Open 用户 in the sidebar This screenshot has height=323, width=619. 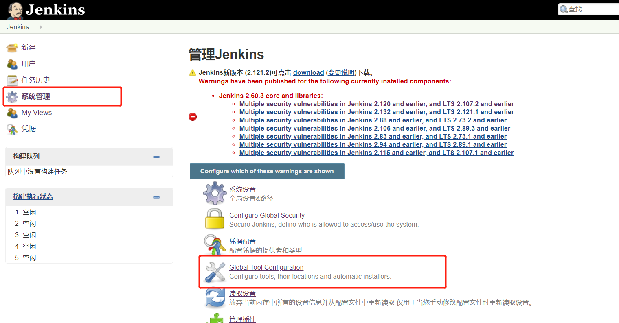click(x=29, y=64)
